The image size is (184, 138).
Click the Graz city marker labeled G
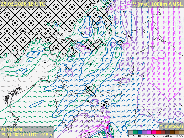click(124, 11)
